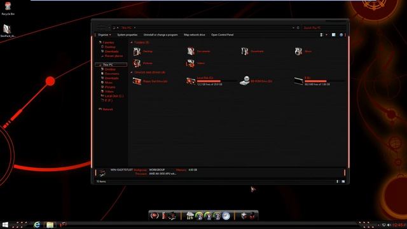Open Explorer help icon in toolbar
The image size is (407, 229).
(341, 35)
